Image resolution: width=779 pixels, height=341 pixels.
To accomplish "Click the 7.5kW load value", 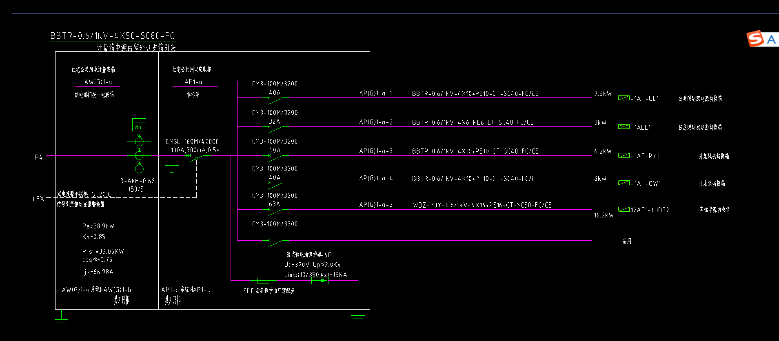I will coord(603,94).
